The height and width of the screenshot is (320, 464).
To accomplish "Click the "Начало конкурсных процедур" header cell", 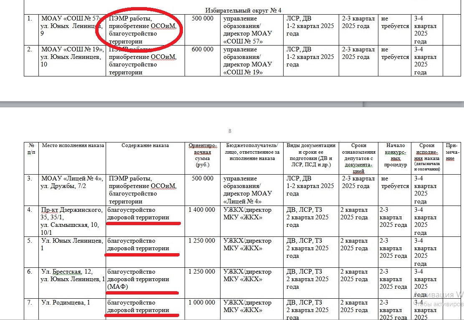I will pyautogui.click(x=396, y=155).
